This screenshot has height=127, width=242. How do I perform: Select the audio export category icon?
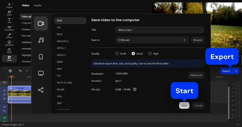coord(41,40)
